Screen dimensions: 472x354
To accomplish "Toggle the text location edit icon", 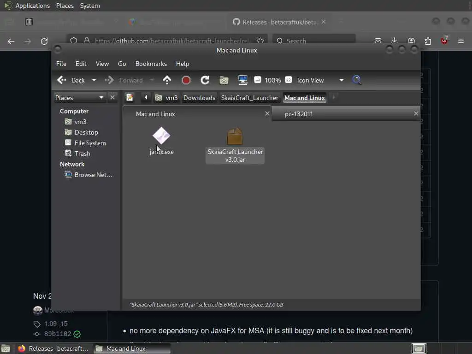I will pyautogui.click(x=130, y=98).
